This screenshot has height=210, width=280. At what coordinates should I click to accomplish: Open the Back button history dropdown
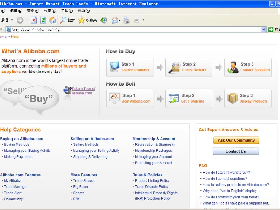pos(12,20)
